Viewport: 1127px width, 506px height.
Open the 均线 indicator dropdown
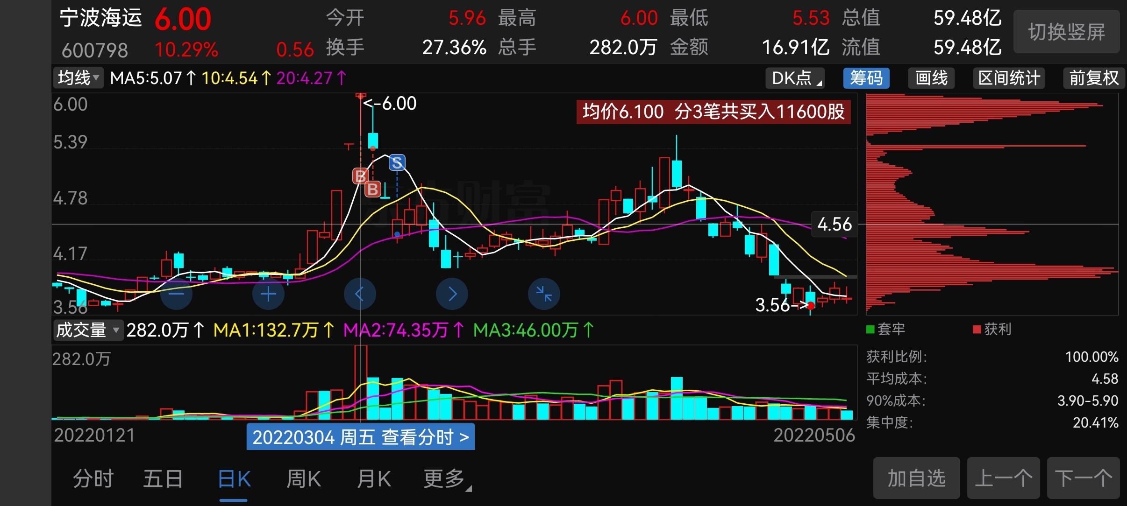[x=78, y=78]
